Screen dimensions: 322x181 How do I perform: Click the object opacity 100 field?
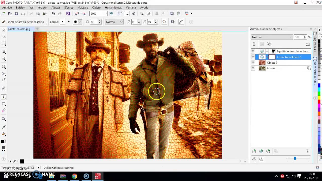(x=298, y=37)
